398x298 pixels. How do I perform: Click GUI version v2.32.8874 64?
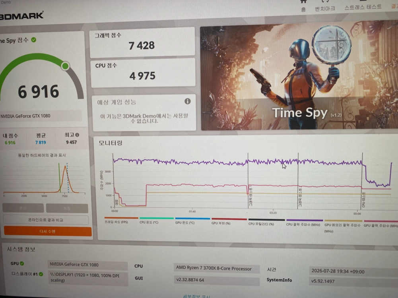coord(217,280)
